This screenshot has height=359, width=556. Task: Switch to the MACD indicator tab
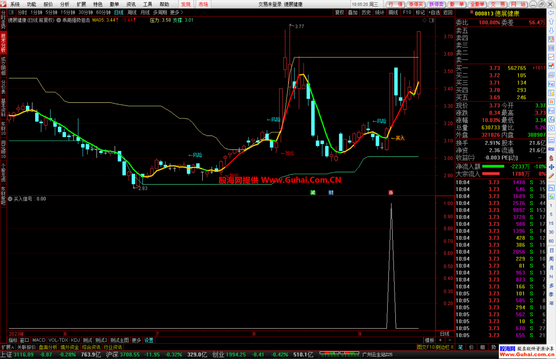39,340
